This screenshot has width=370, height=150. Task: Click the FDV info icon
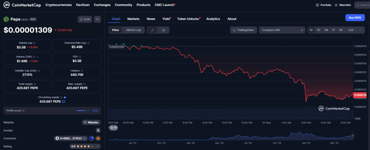coord(80,57)
